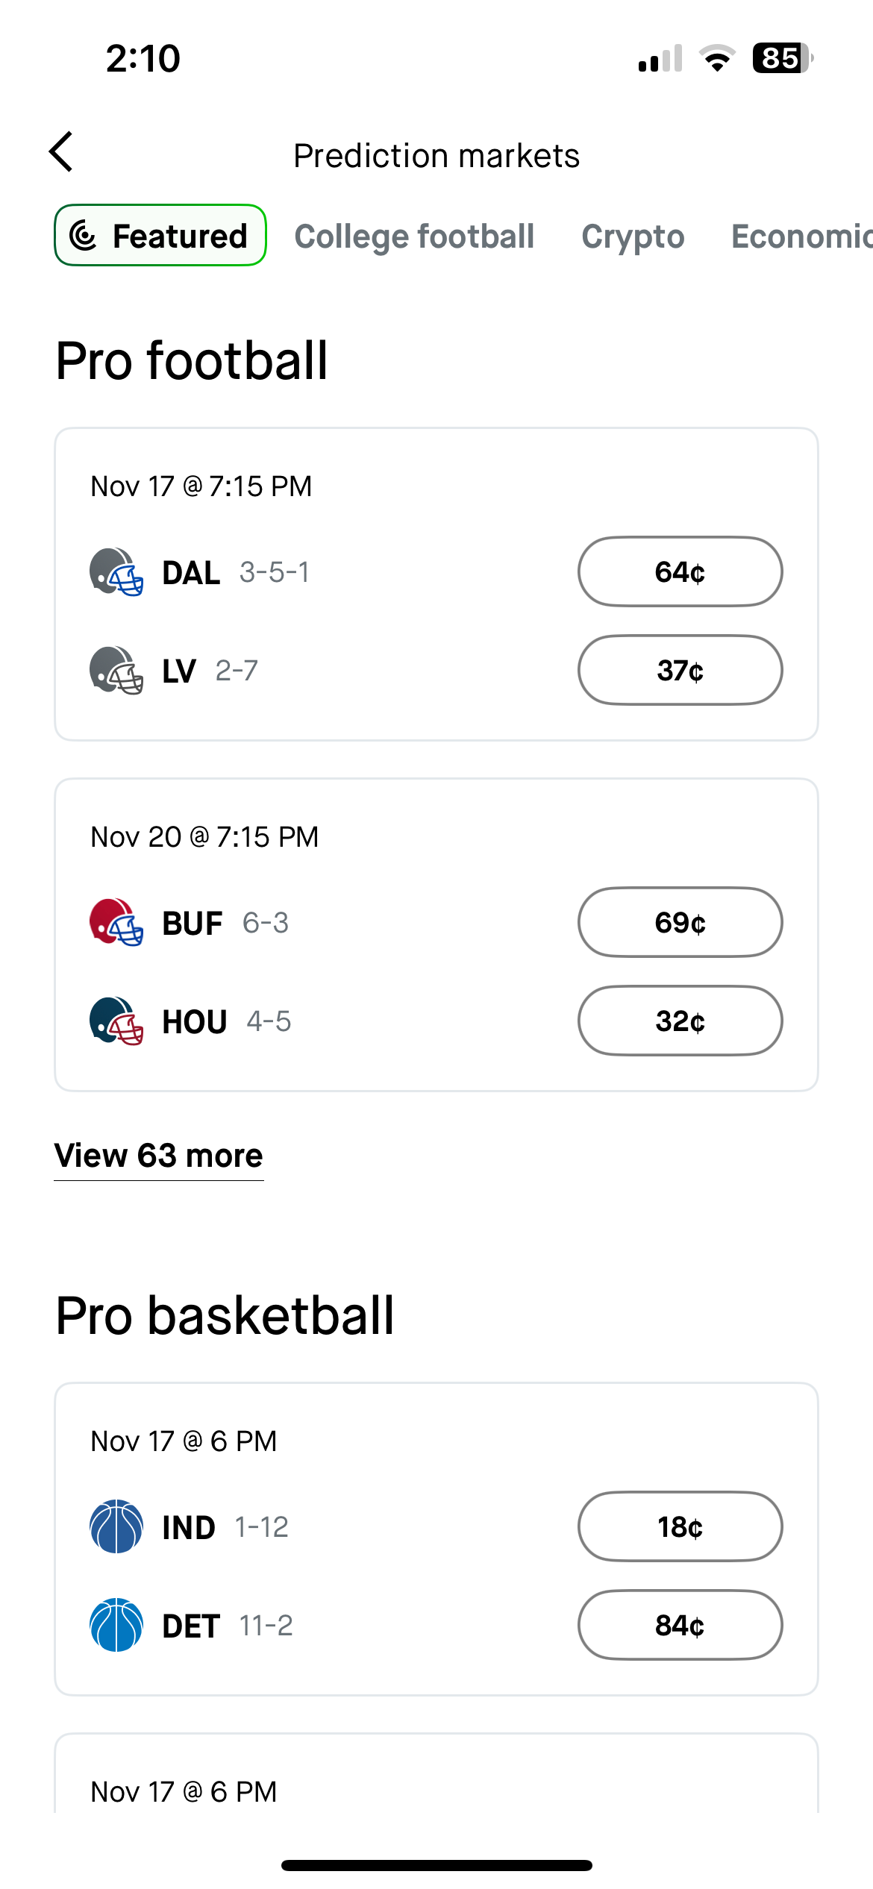This screenshot has width=873, height=1889.
Task: Choose IND at 18¢
Action: (x=680, y=1526)
